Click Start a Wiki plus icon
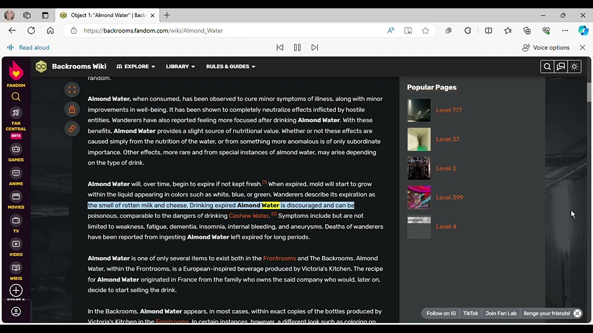 pyautogui.click(x=16, y=290)
